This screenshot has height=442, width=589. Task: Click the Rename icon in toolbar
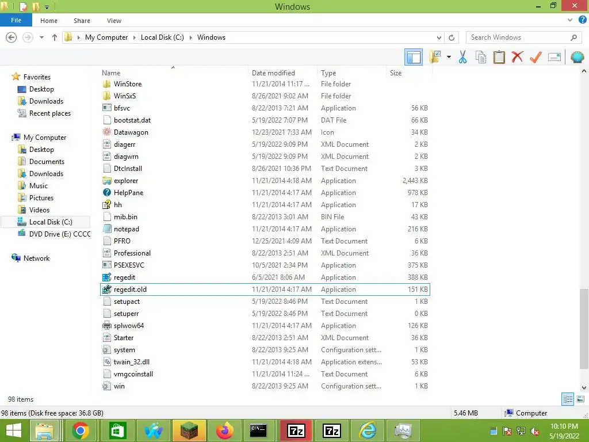[x=554, y=57]
